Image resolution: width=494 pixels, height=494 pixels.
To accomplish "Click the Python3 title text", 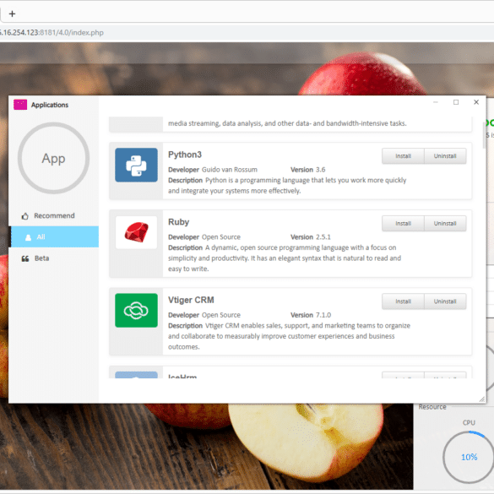I will pyautogui.click(x=185, y=155).
